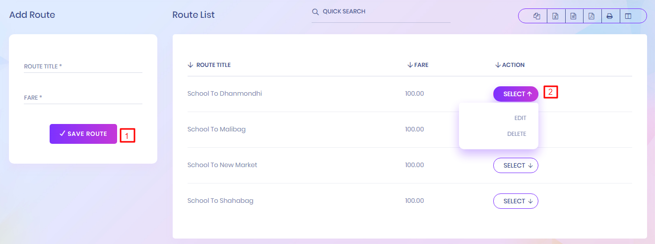655x244 pixels.
Task: Export route list to Excel
Action: 555,16
